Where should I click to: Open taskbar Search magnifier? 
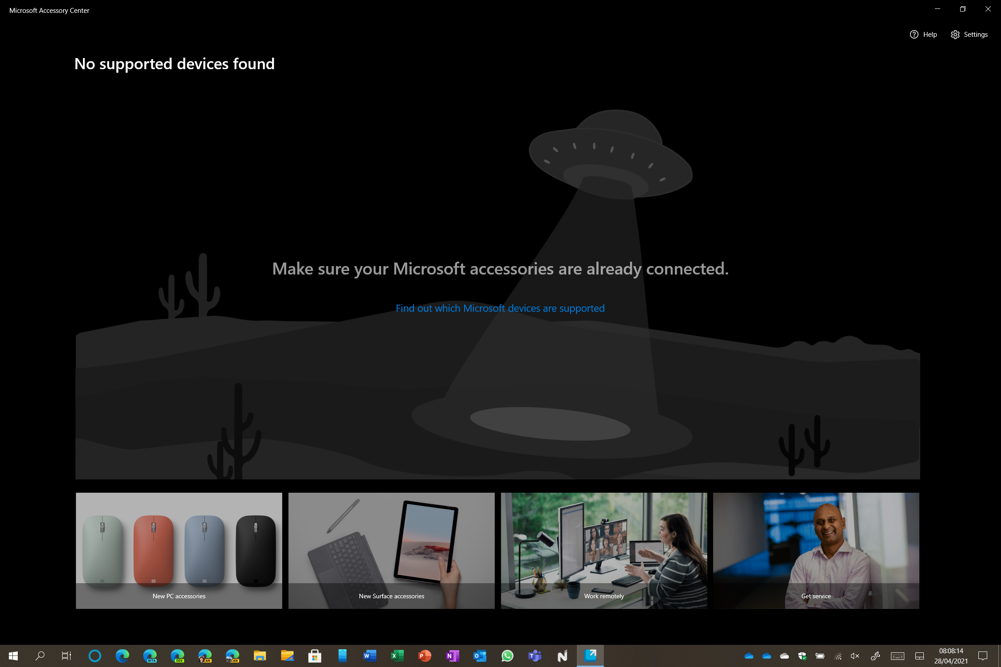[x=40, y=655]
